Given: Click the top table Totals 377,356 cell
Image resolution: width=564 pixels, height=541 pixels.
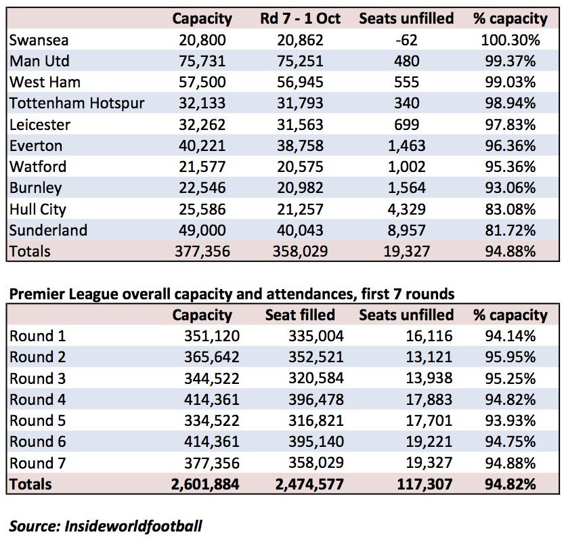Looking at the screenshot, I should coord(202,251).
